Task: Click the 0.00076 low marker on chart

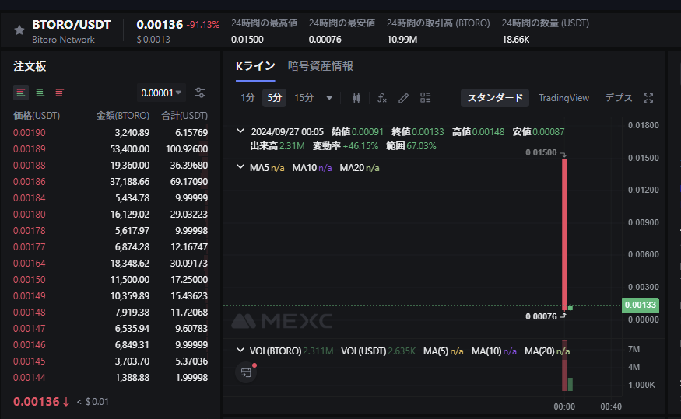Action: pyautogui.click(x=541, y=316)
